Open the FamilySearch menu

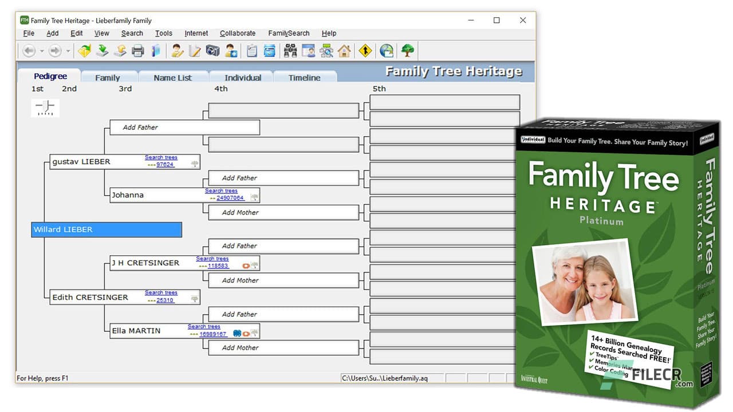point(289,33)
